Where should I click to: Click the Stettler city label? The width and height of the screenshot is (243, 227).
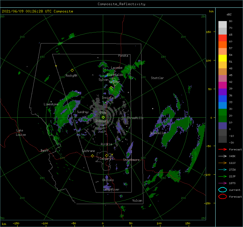(x=157, y=78)
